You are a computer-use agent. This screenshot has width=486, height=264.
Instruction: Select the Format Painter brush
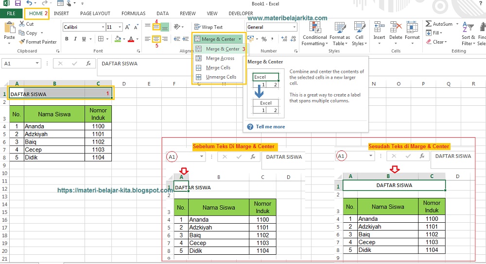click(x=38, y=42)
